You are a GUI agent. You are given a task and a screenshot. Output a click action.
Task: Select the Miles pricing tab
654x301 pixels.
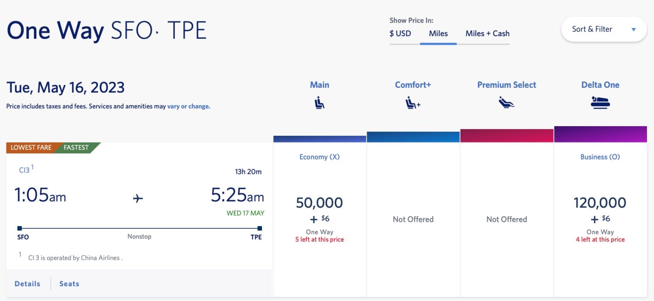coord(438,33)
